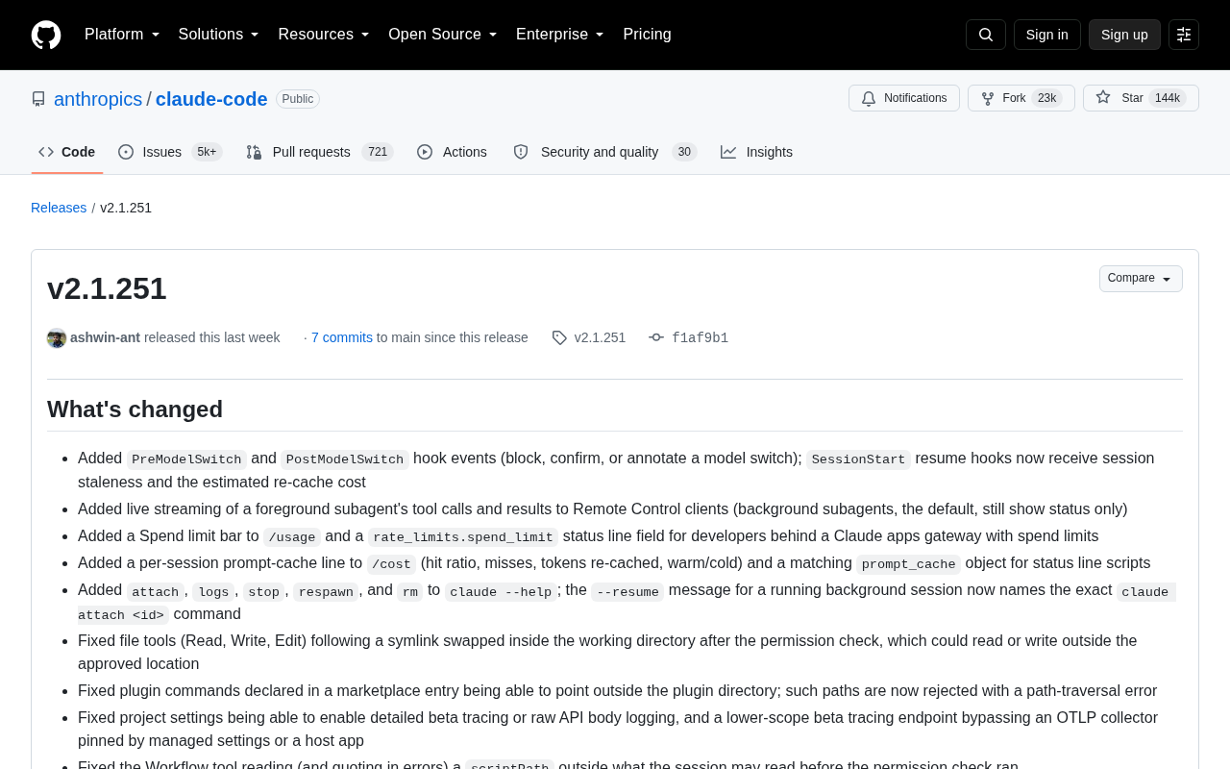Switch to the Issues tab
This screenshot has width=1230, height=769.
pyautogui.click(x=170, y=152)
